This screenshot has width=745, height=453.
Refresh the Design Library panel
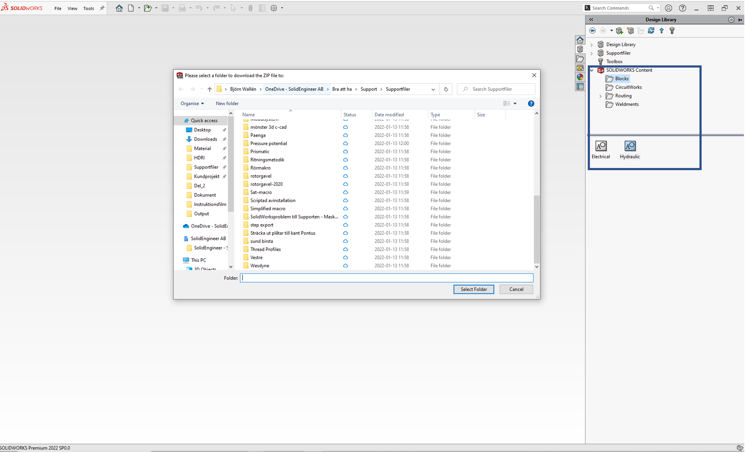point(651,31)
